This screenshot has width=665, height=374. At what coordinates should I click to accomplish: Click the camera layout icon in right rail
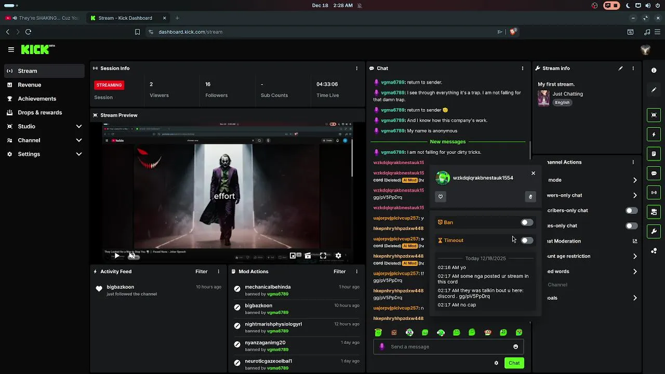[654, 212]
